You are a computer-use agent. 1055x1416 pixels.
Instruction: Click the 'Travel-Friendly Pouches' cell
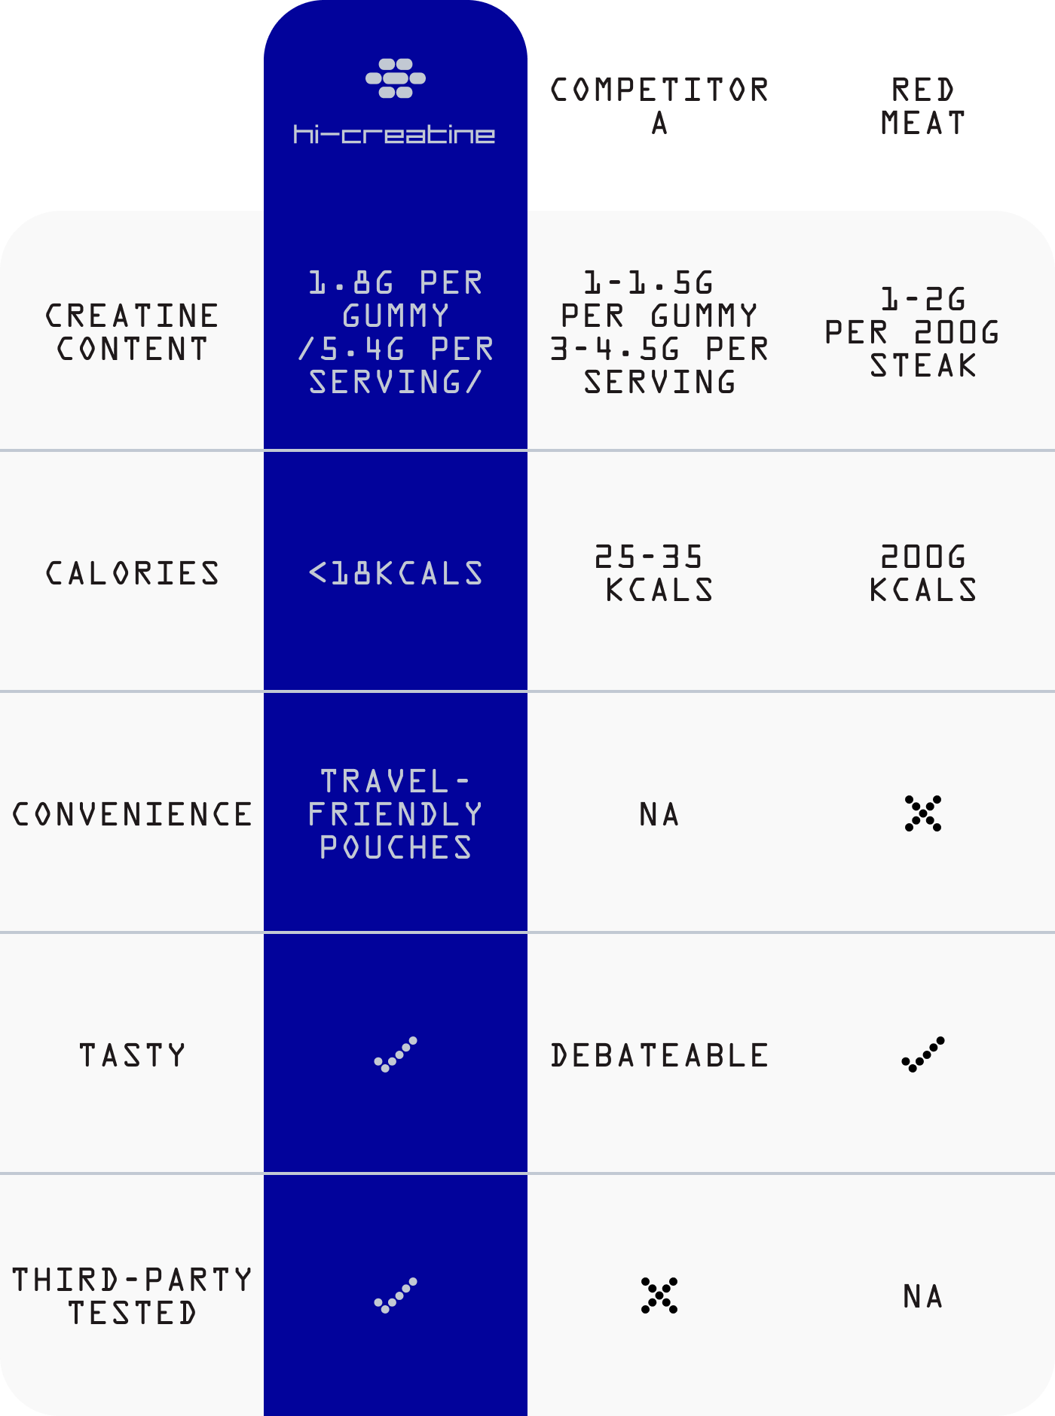(x=396, y=814)
